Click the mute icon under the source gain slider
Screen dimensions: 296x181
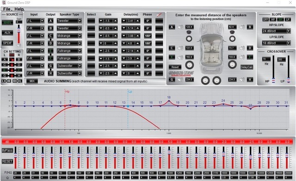[x=18, y=45]
